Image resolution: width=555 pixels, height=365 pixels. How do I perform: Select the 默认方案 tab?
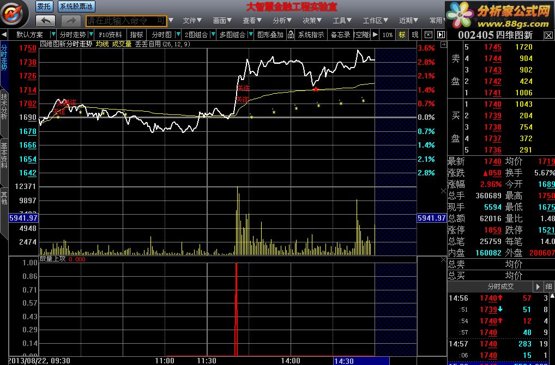click(30, 35)
